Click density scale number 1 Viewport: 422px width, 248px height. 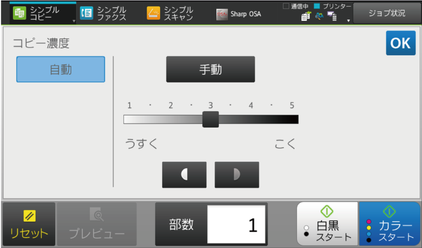tap(129, 105)
